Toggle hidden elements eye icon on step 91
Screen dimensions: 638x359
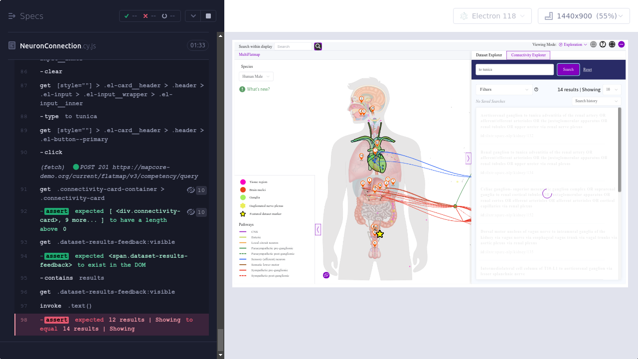tap(190, 190)
